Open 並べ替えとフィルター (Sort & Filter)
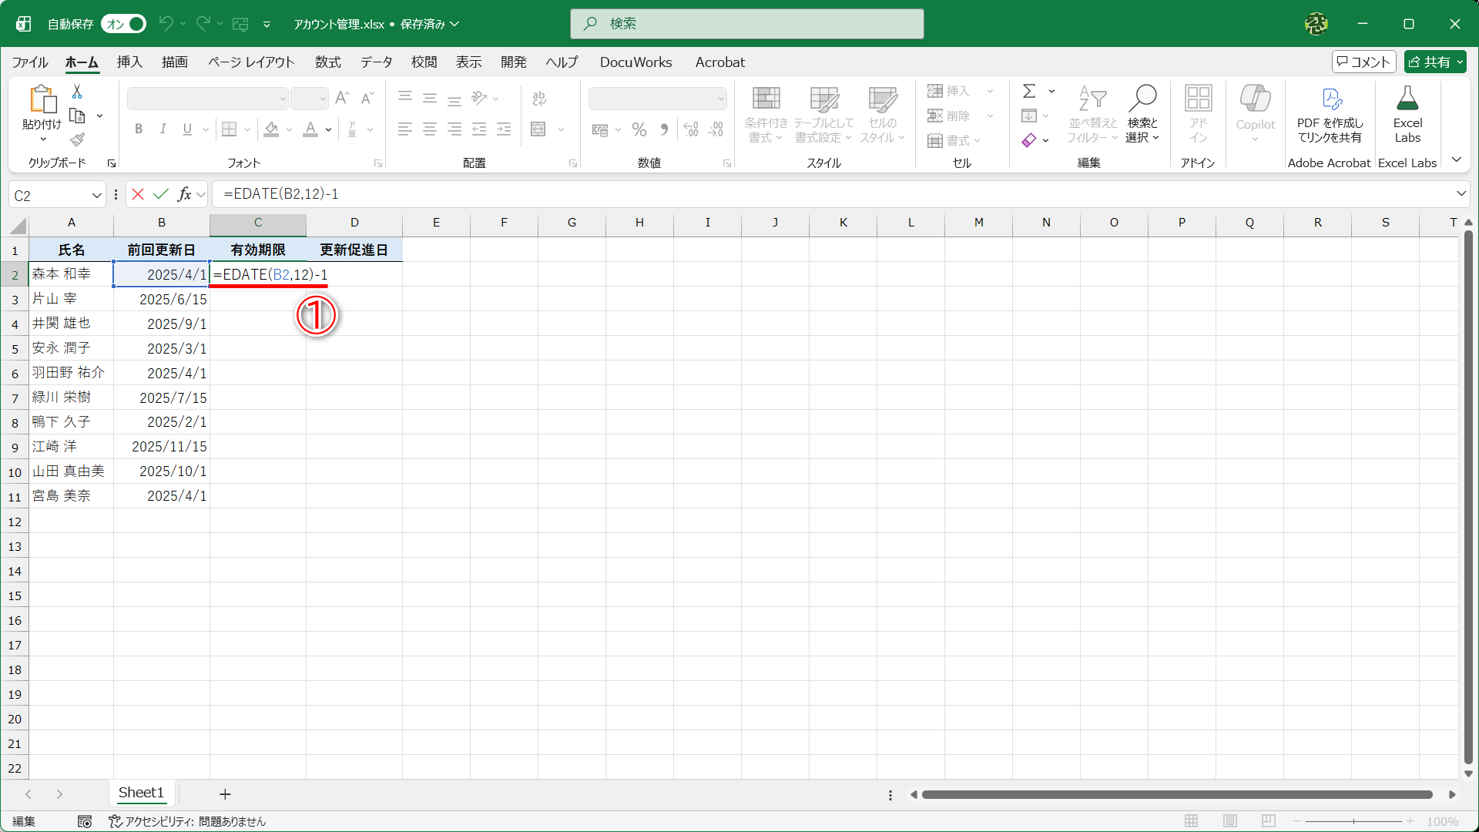 (1092, 114)
